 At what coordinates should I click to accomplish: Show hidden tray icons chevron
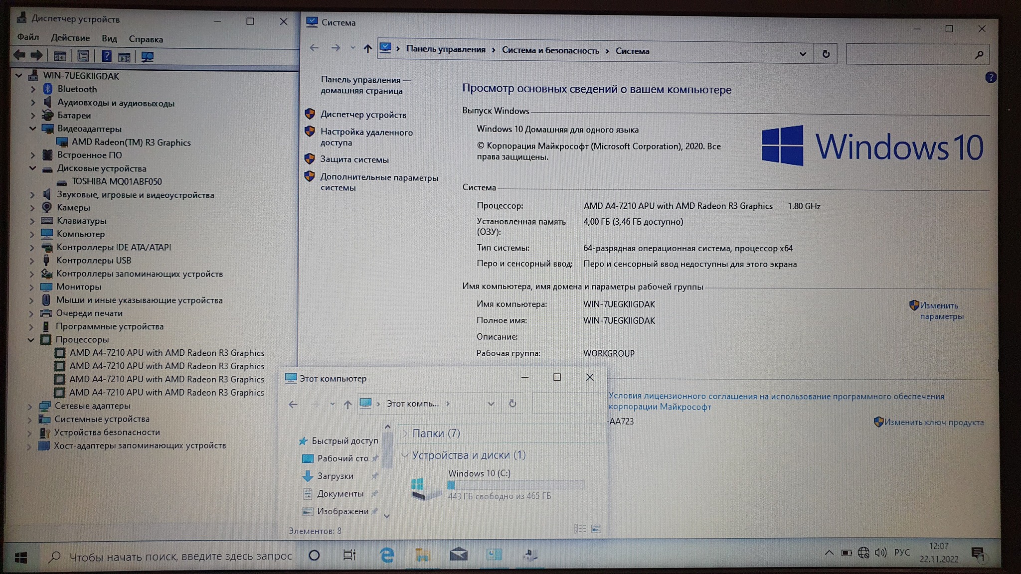coord(829,553)
